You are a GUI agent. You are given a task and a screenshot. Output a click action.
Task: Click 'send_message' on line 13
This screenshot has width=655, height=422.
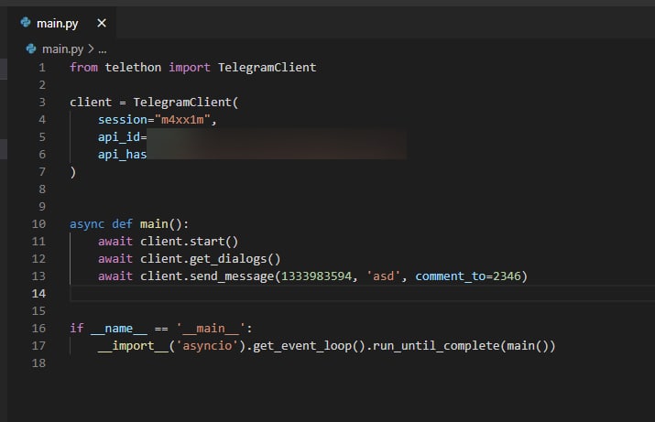(x=232, y=276)
